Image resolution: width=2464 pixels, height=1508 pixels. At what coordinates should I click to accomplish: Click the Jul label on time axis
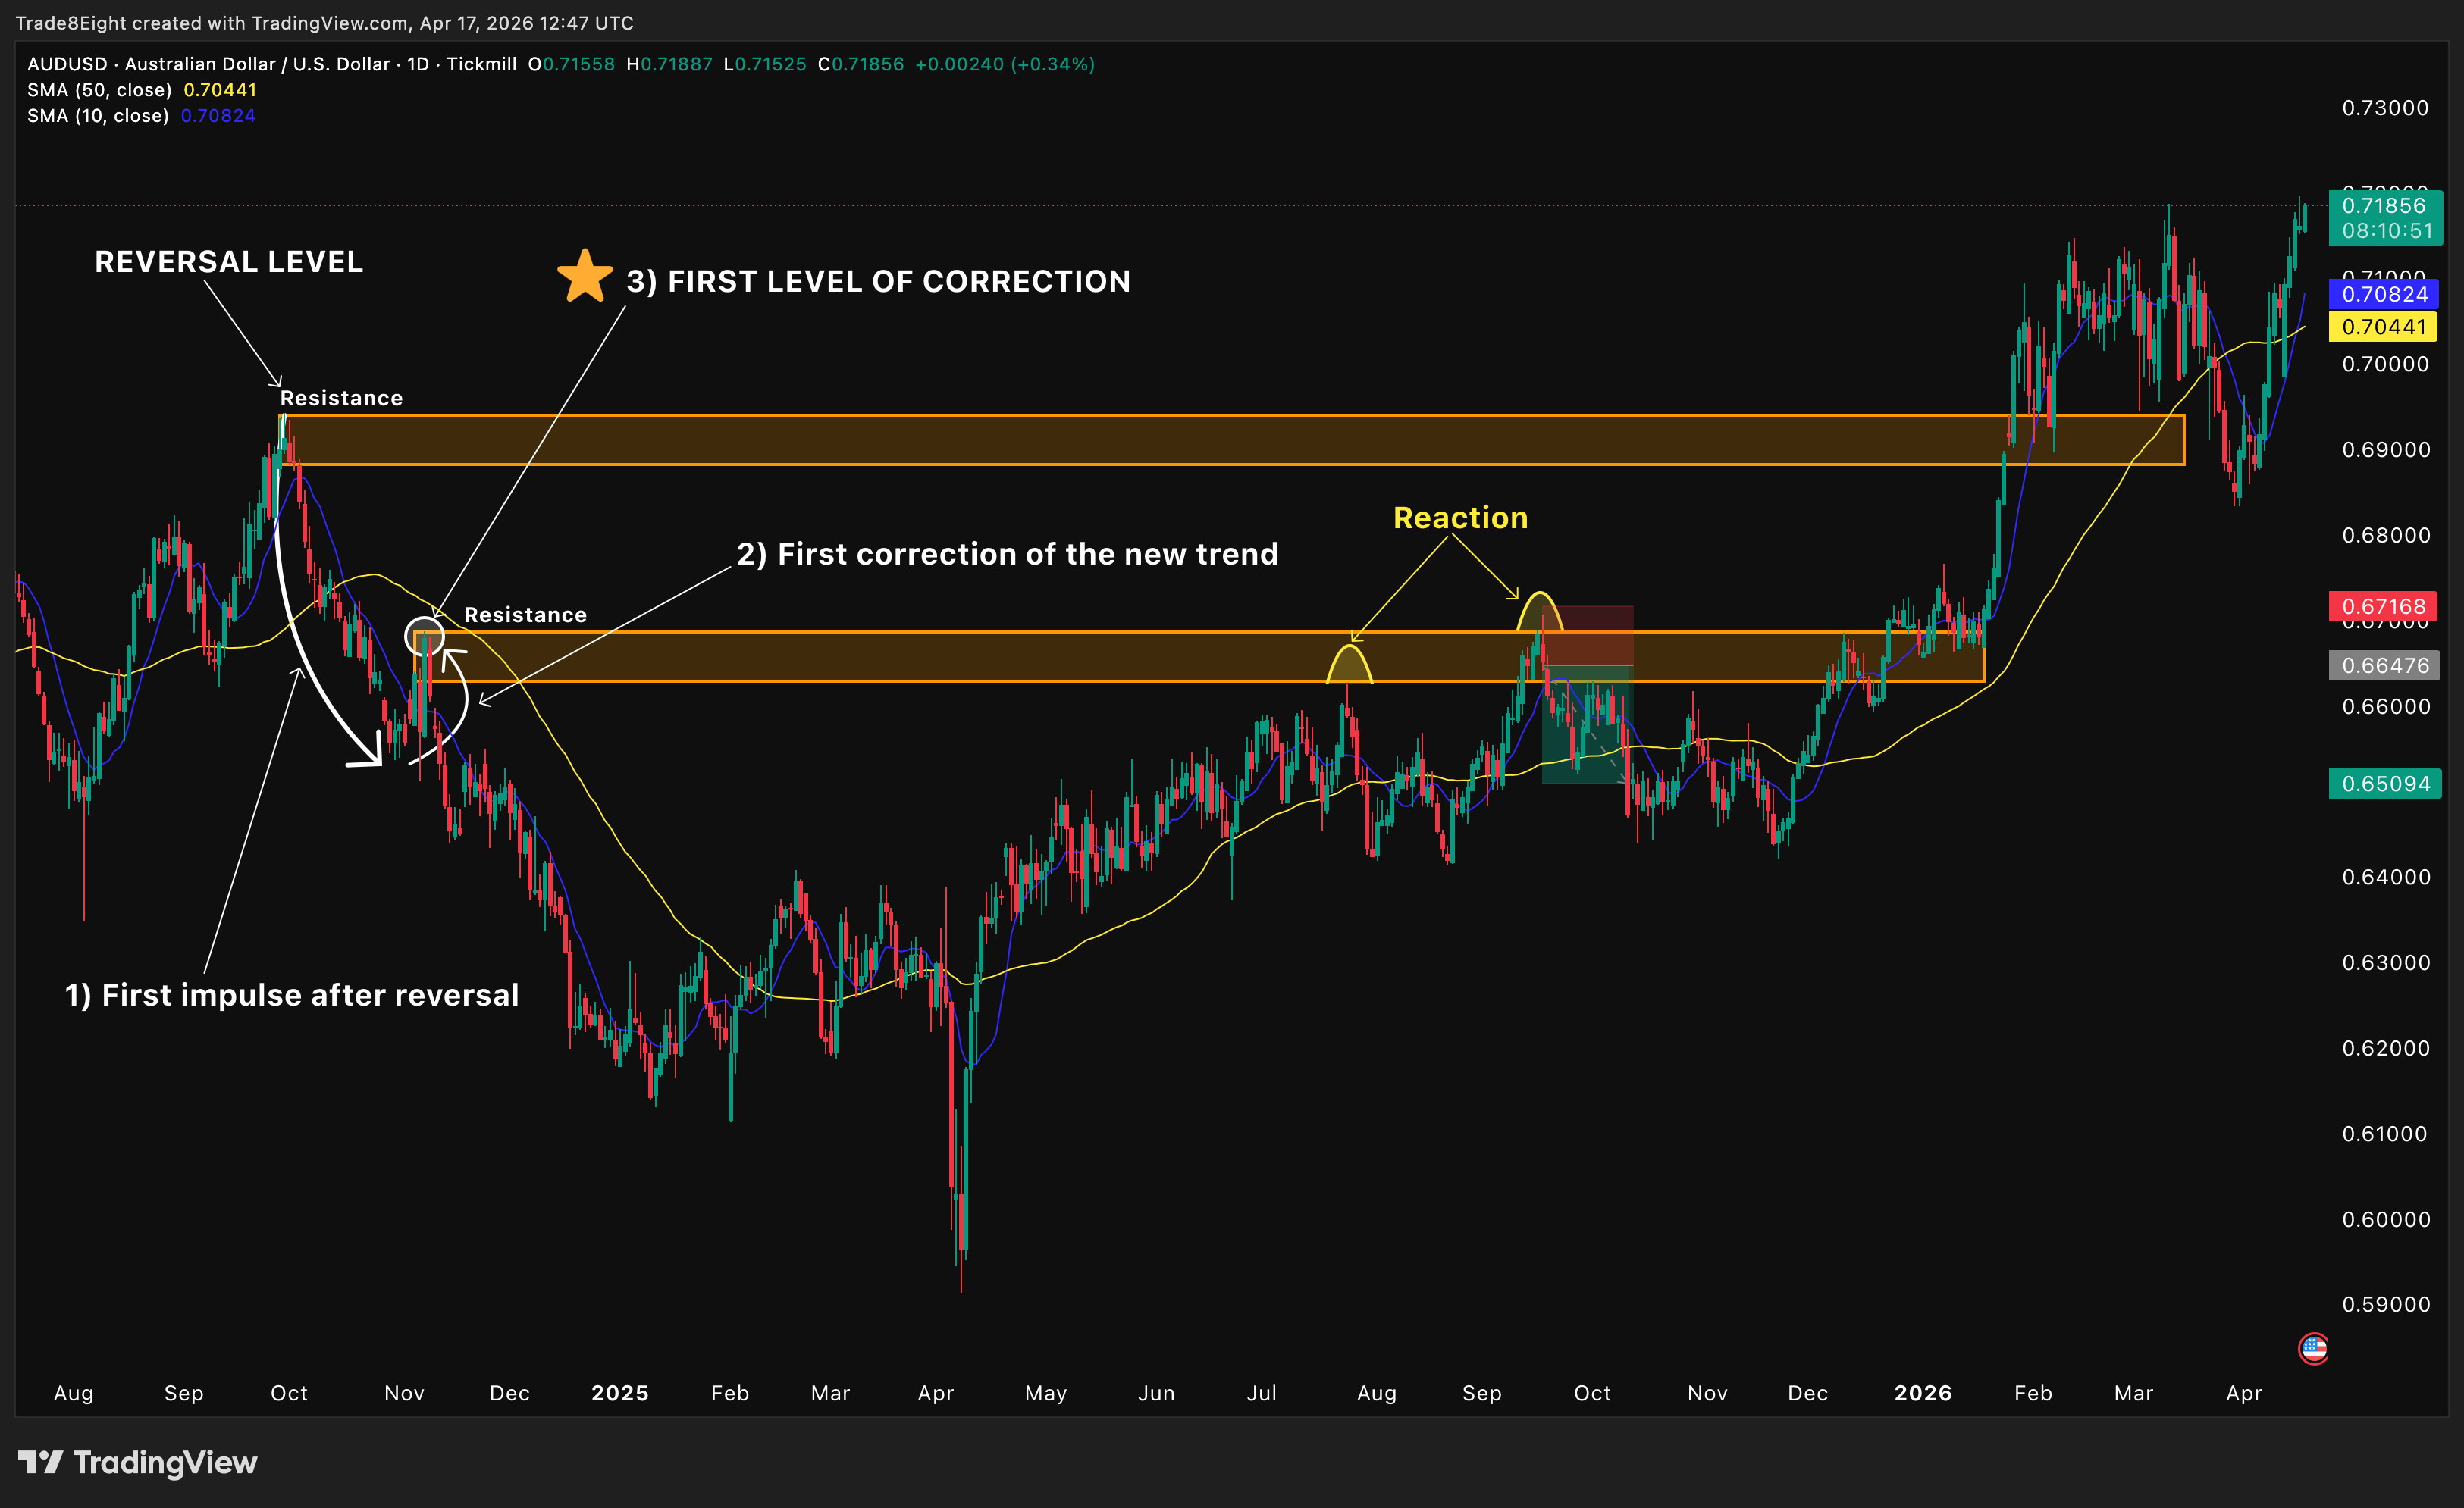click(x=1262, y=1393)
